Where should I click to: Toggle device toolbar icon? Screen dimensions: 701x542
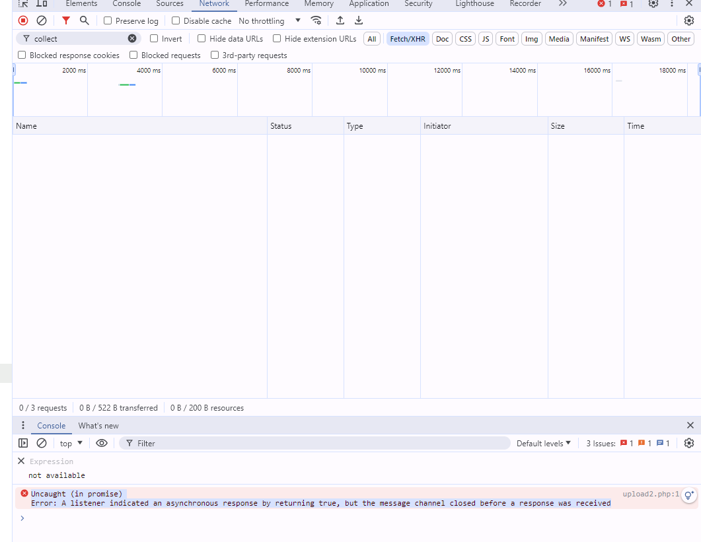click(42, 3)
